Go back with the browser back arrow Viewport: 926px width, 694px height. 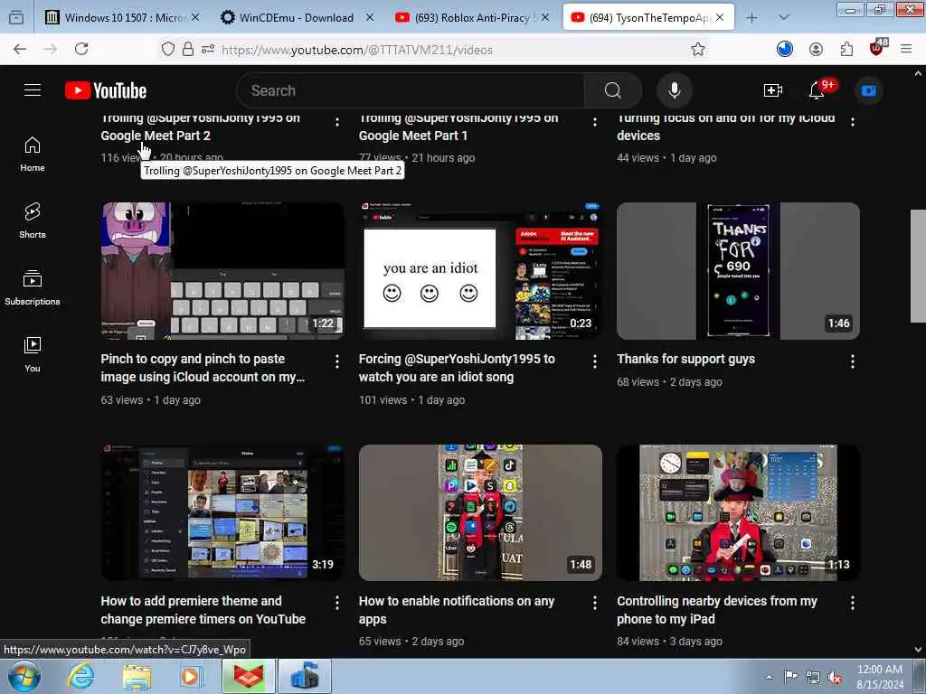[x=20, y=50]
